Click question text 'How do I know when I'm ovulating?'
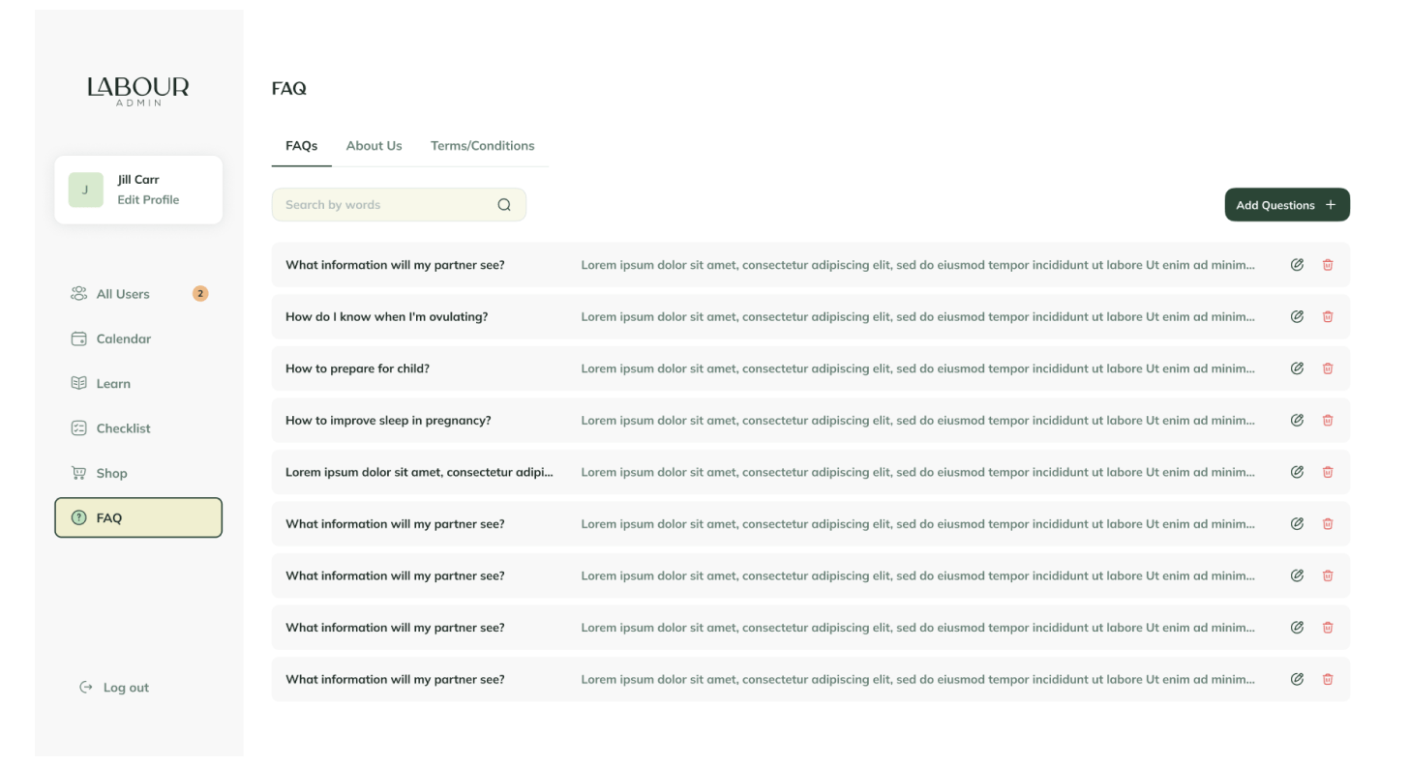Screen dimensions: 1409x766 click(x=386, y=317)
